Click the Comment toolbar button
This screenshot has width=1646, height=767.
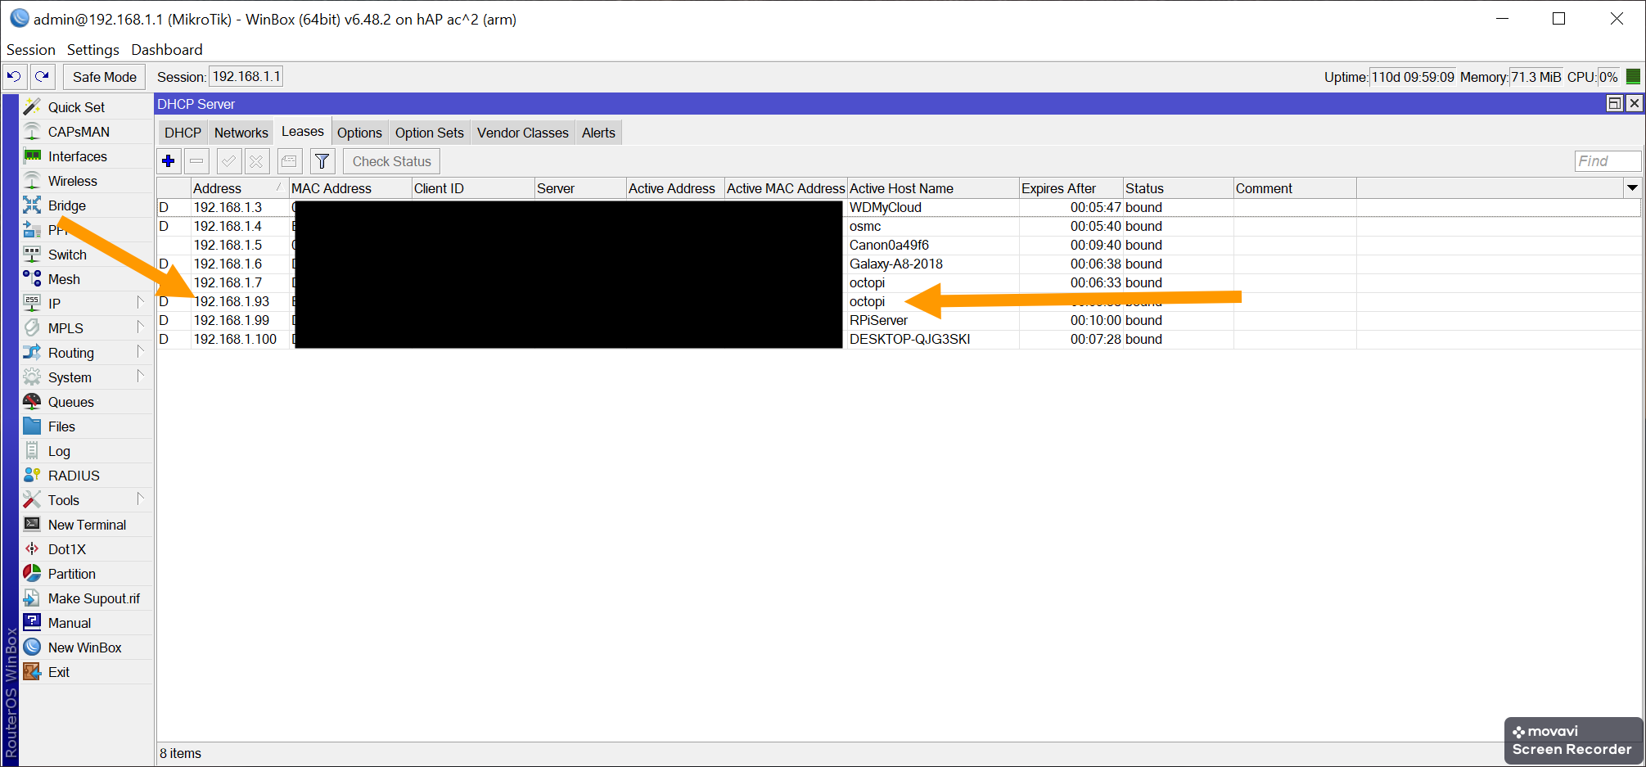click(290, 161)
